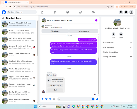This screenshot has width=137, height=109.
Task: Go back in Chrome browser
Action: pyautogui.click(x=2, y=7)
